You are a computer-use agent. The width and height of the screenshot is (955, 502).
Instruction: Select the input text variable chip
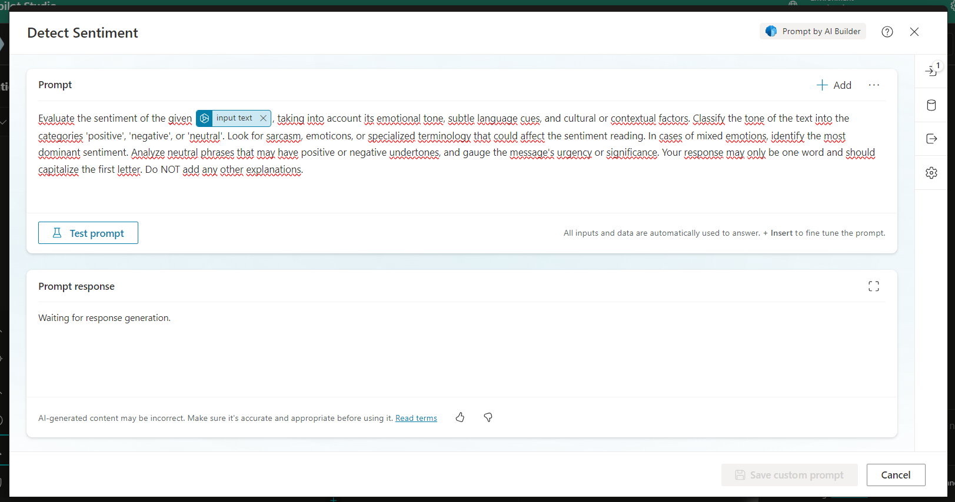(234, 118)
